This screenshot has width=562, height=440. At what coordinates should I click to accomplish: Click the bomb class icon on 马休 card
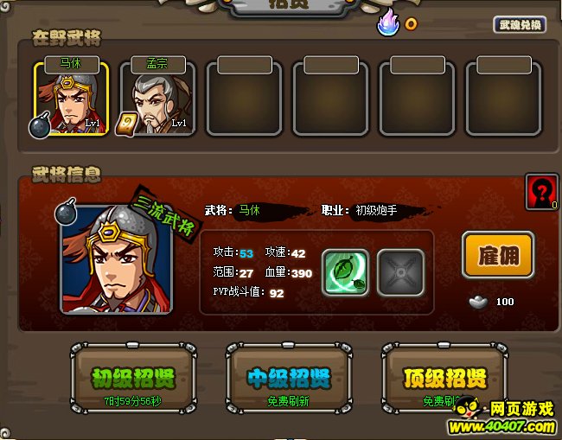coord(40,125)
